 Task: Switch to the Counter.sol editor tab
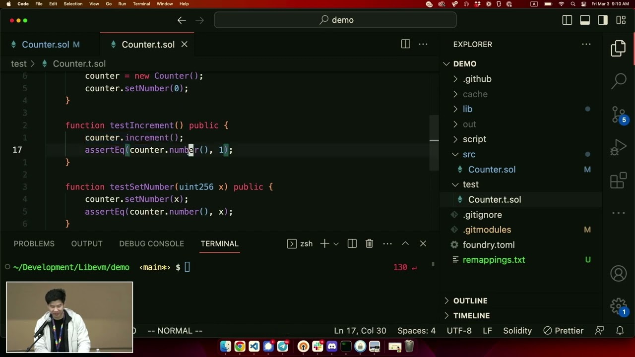(45, 44)
